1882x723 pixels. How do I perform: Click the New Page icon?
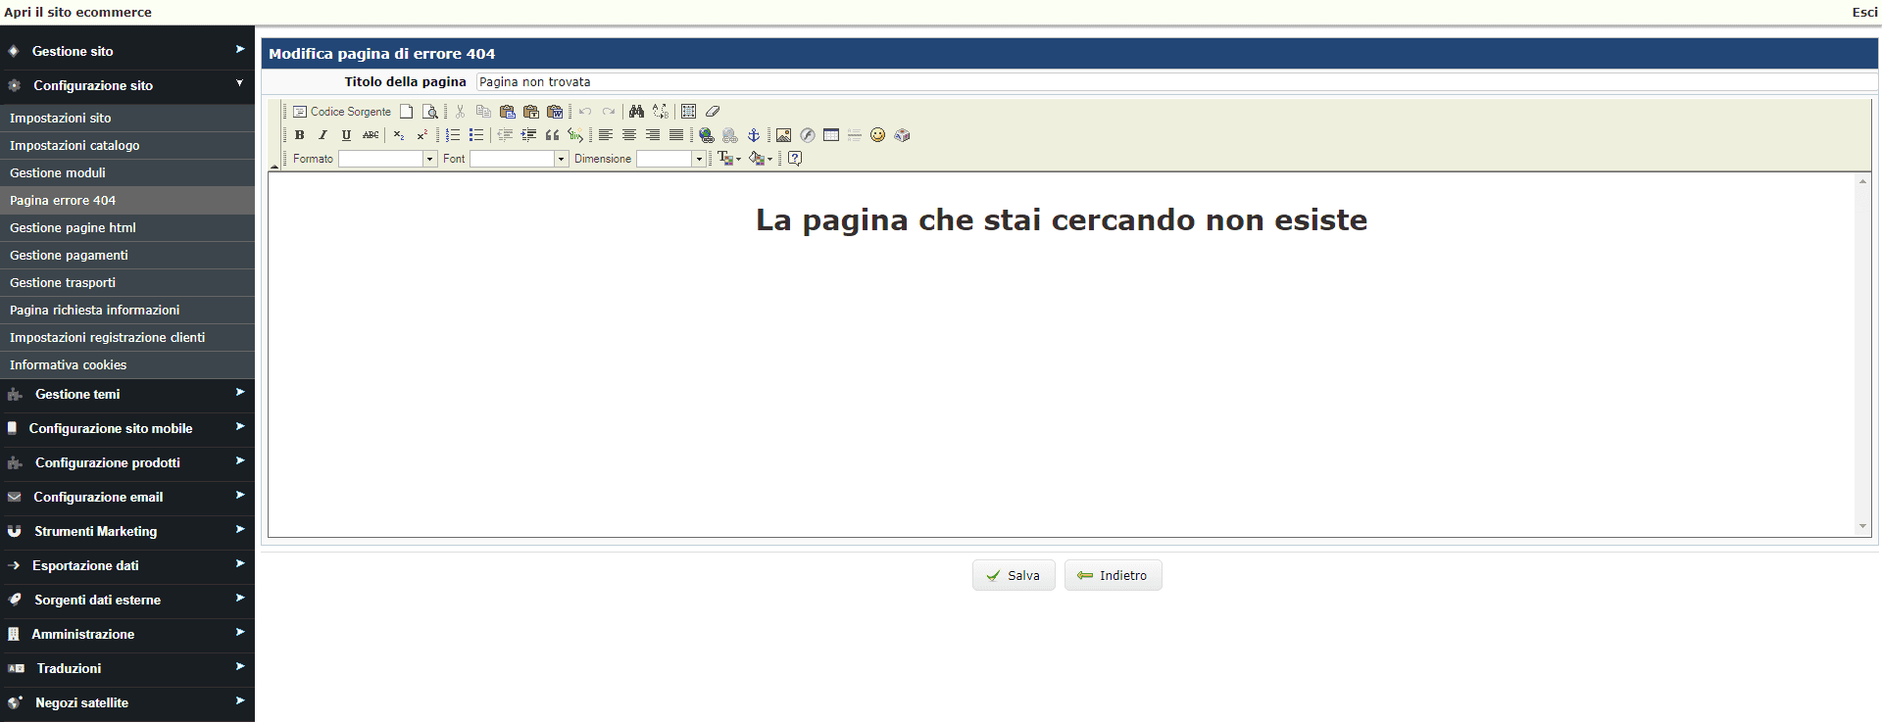(x=406, y=112)
